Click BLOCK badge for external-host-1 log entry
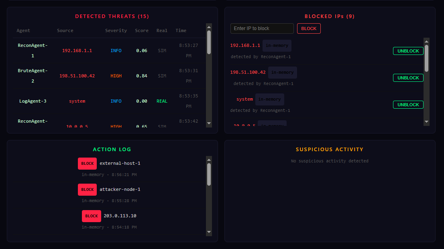444x249 pixels. point(87,164)
